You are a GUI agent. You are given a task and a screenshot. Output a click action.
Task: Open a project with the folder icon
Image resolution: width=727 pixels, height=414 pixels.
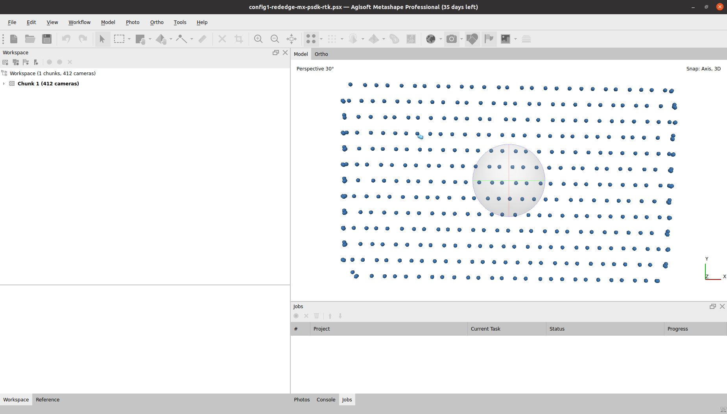(30, 39)
